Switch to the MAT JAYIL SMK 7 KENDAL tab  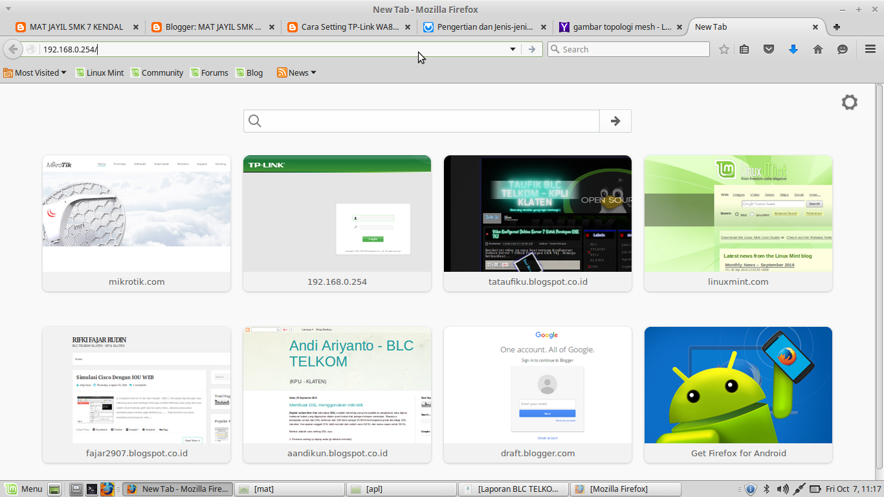pos(77,27)
